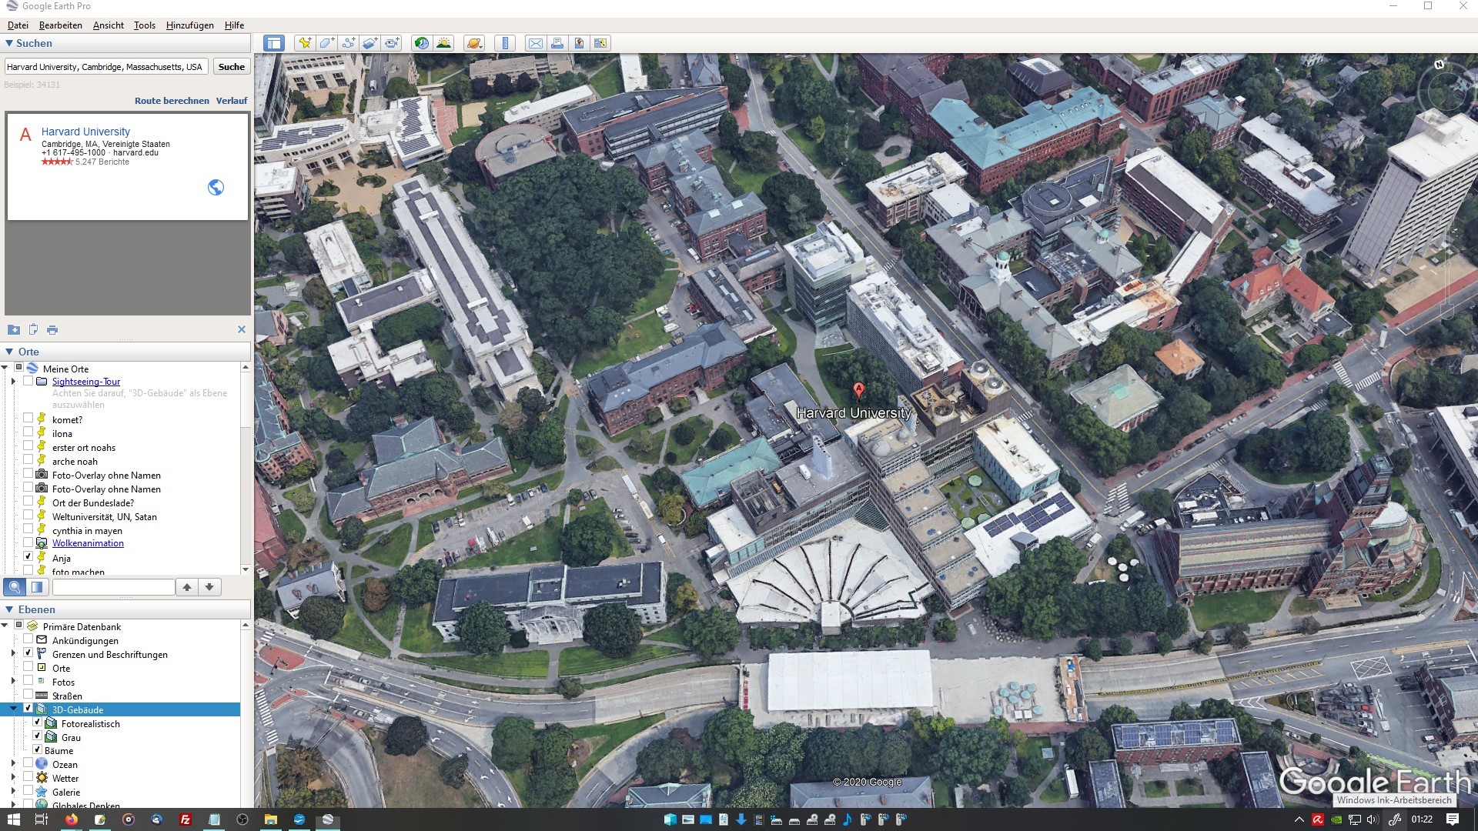
Task: Open the Sightseeing-Tour link
Action: point(86,382)
